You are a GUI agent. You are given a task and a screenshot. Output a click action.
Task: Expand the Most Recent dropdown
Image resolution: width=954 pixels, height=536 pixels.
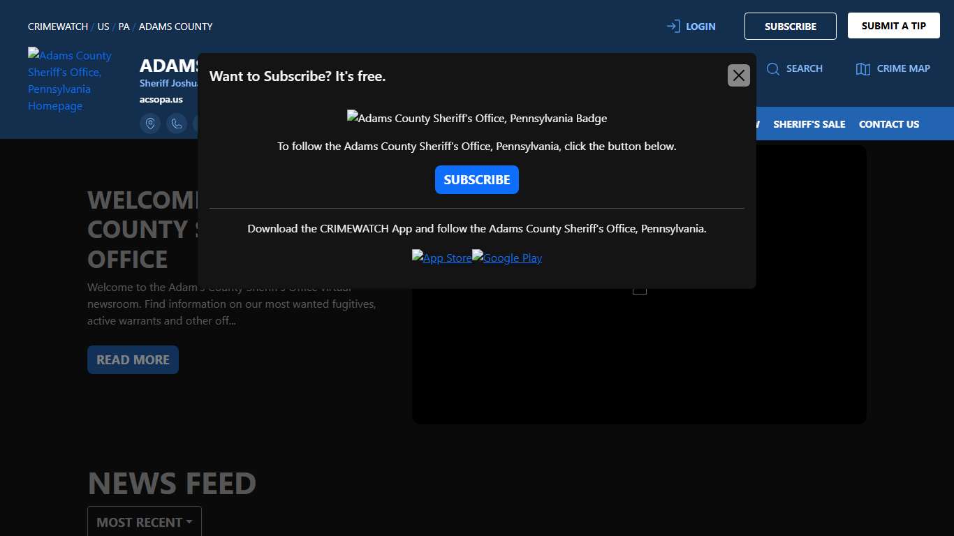pyautogui.click(x=145, y=522)
